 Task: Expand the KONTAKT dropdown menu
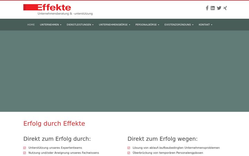tap(205, 25)
